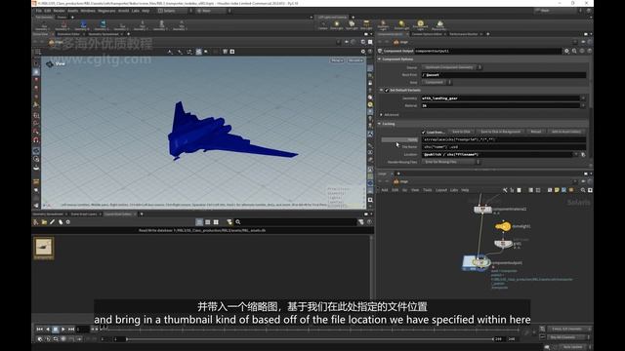Open the Render menu
The width and height of the screenshot is (625, 351).
[59, 11]
